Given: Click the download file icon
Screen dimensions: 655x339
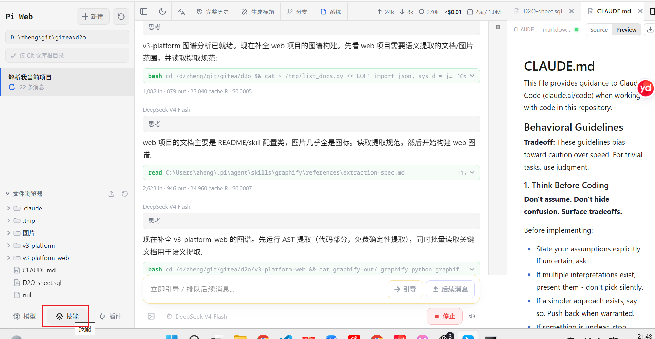Looking at the screenshot, I should pos(650,30).
